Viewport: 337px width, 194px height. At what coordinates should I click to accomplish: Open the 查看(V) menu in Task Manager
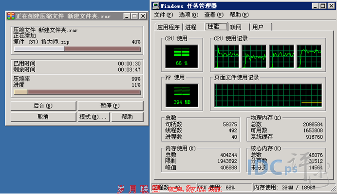click(x=214, y=15)
